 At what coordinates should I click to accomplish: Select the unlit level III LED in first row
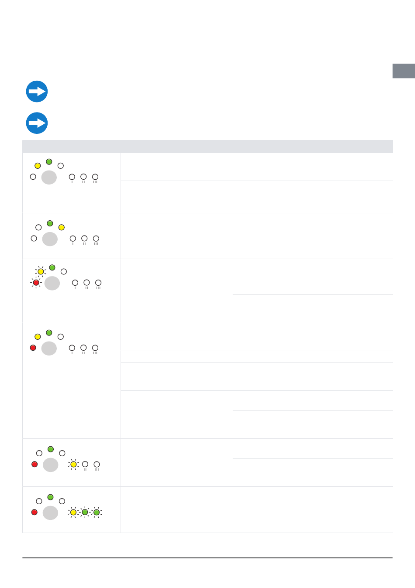click(x=95, y=177)
